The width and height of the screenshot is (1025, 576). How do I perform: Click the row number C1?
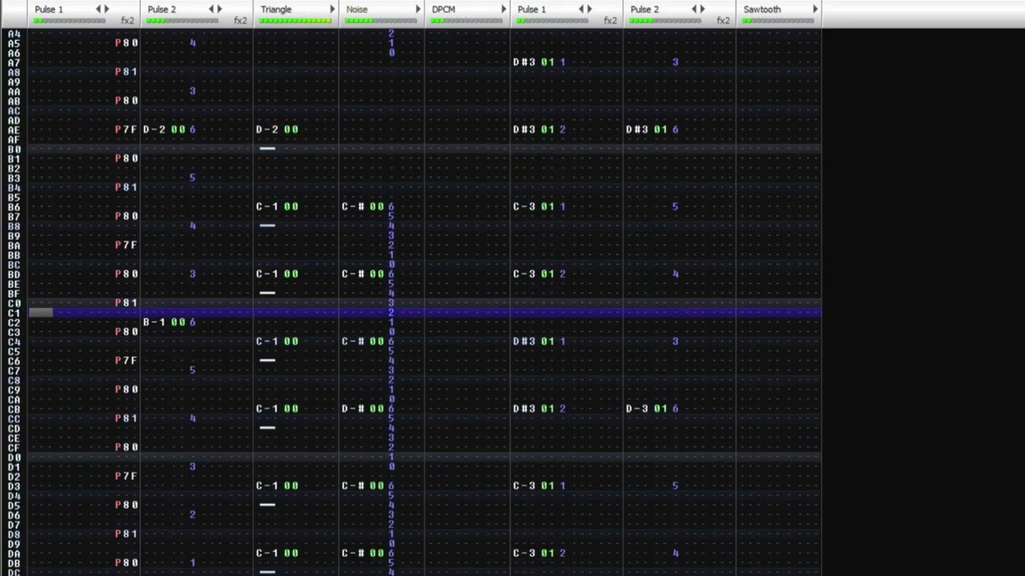point(14,312)
